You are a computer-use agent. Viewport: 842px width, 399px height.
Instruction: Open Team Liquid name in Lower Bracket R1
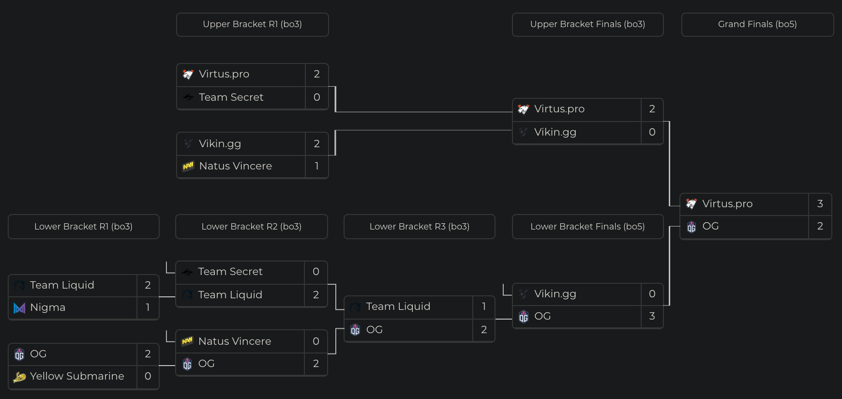click(62, 285)
